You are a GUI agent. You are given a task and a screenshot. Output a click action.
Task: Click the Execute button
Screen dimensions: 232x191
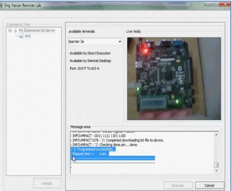click(x=178, y=185)
